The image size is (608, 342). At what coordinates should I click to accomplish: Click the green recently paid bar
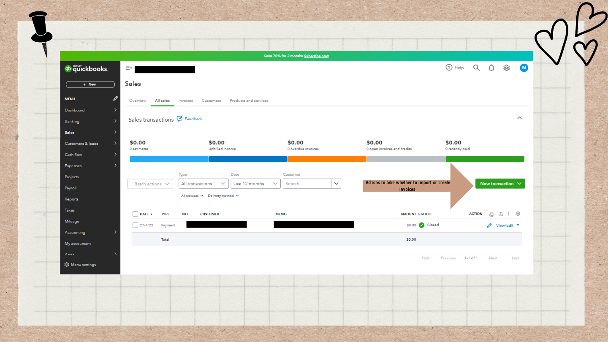(485, 159)
